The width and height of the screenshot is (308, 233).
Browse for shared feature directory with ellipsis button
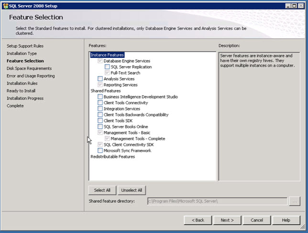click(295, 201)
